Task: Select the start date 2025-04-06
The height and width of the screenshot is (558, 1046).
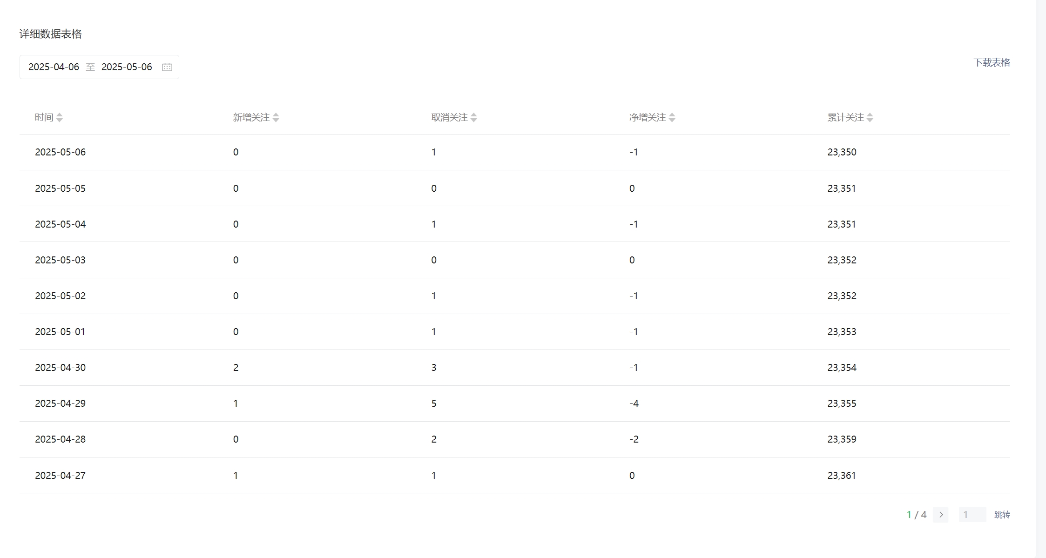Action: [54, 67]
